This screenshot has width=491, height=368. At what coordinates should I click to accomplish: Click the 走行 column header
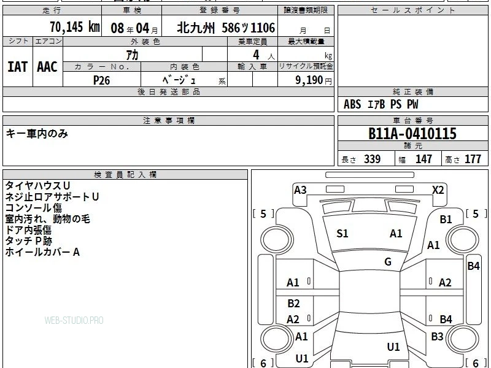pyautogui.click(x=52, y=10)
